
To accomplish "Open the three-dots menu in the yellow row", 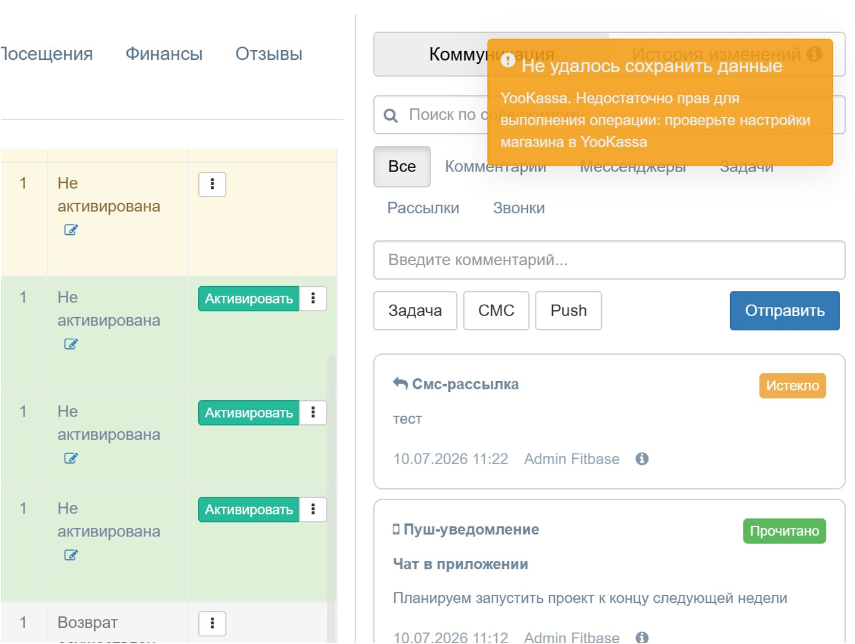I will [212, 184].
